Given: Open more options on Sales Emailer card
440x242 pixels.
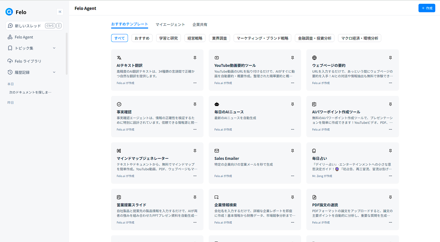Looking at the screenshot, I should (x=293, y=176).
